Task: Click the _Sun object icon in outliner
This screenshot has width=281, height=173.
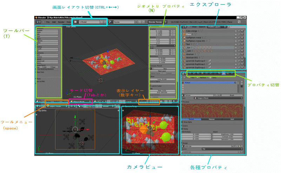Action: coord(184,48)
